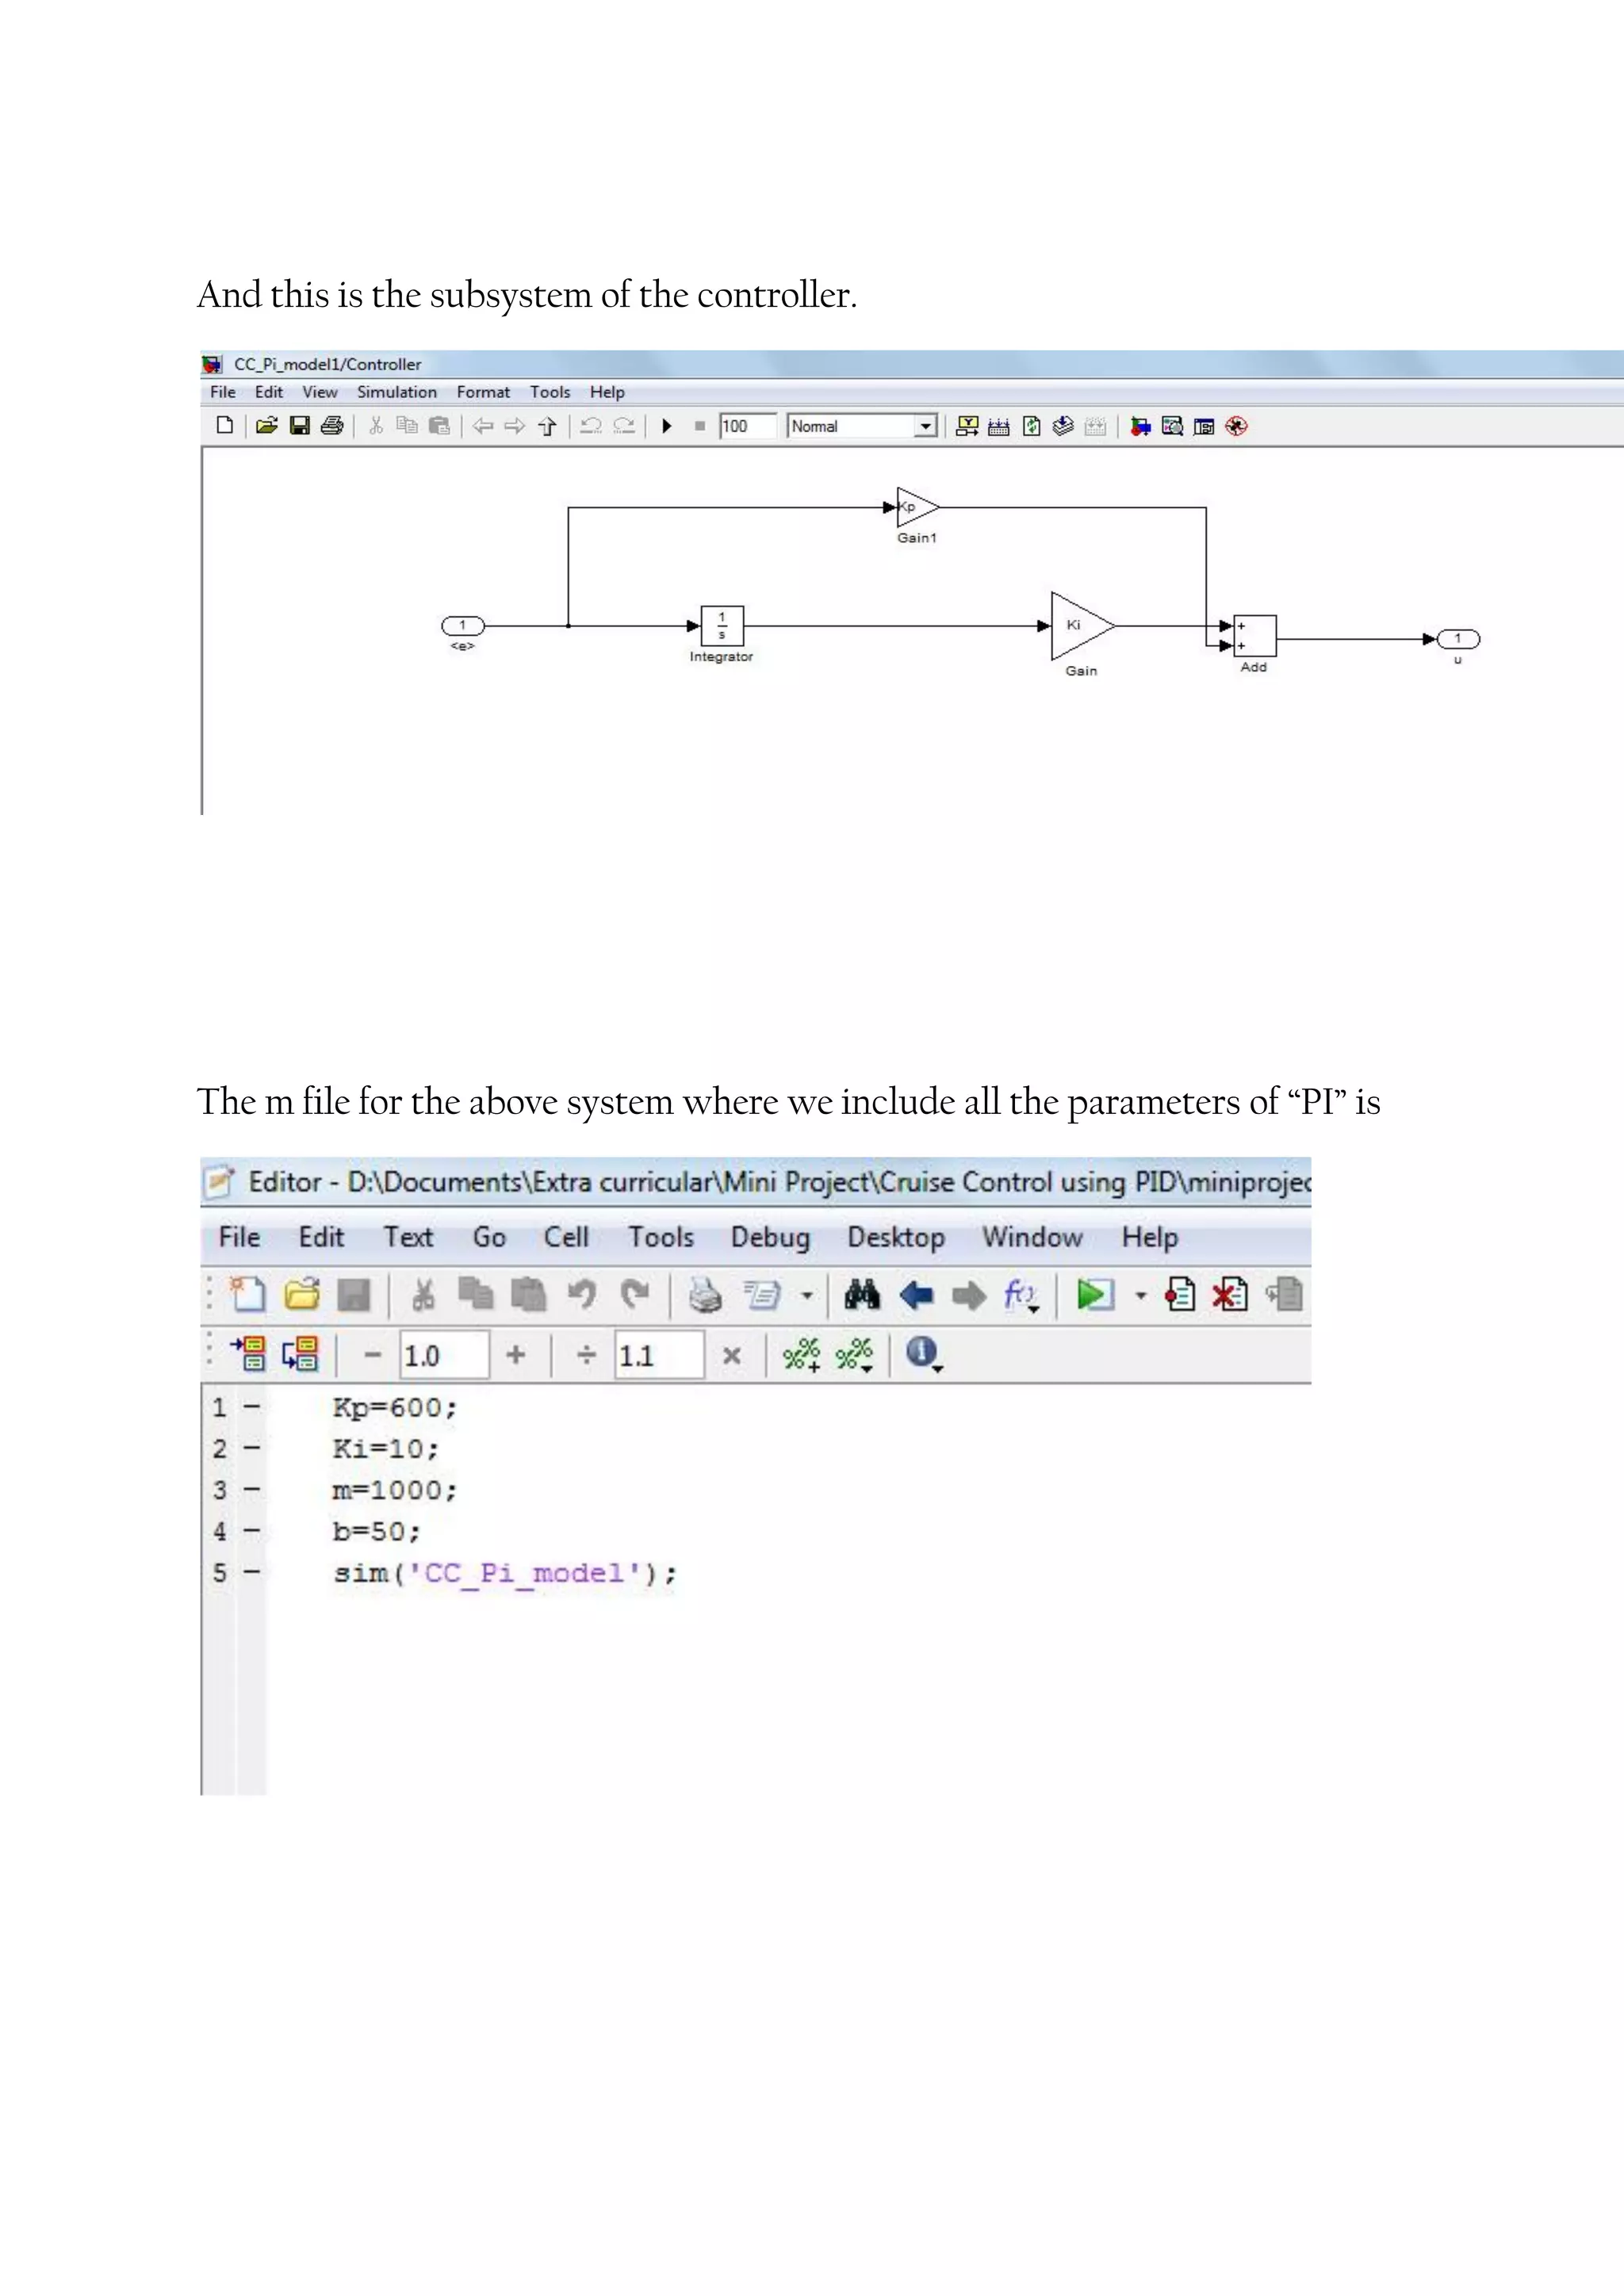Click the Find binoculars icon
Image resolution: width=1624 pixels, height=2296 pixels.
pos(862,1295)
